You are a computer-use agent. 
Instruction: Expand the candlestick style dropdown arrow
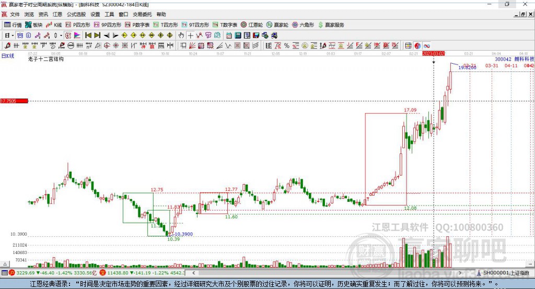[x=61, y=35]
